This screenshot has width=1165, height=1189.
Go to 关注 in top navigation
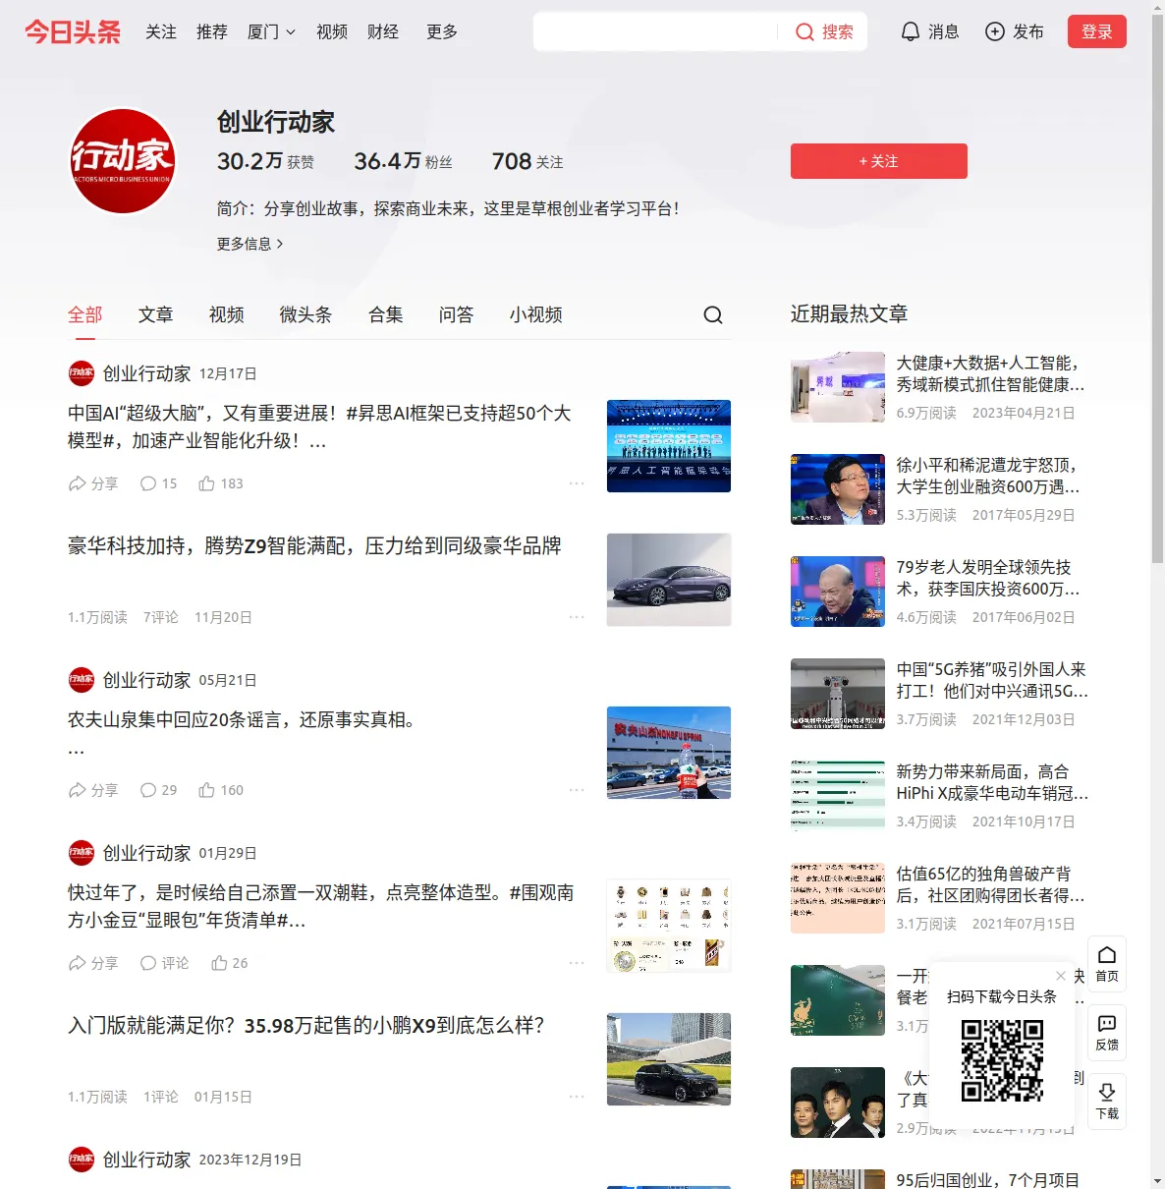click(161, 31)
